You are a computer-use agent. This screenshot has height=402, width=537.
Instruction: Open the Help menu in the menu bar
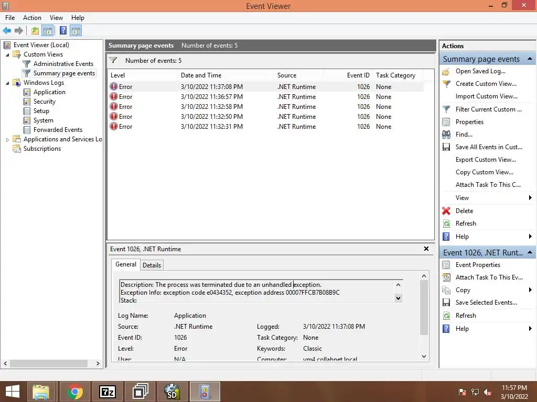(x=78, y=18)
